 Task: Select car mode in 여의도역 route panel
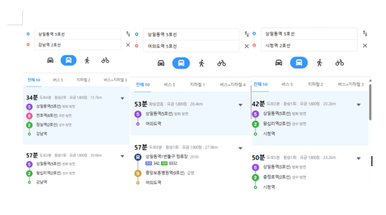click(161, 63)
